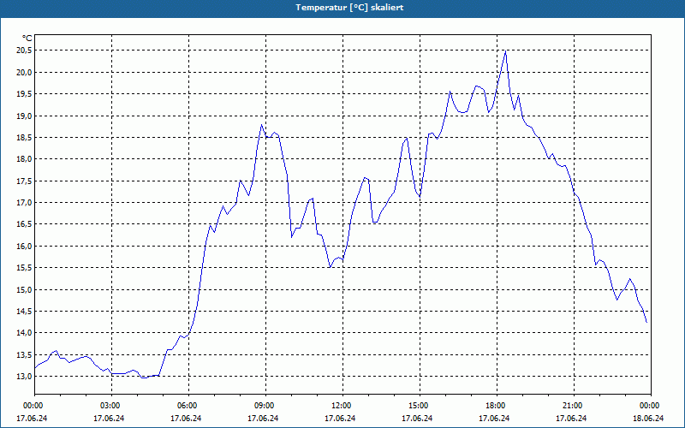
Task: Click the 15:00 time label
Action: 418,406
